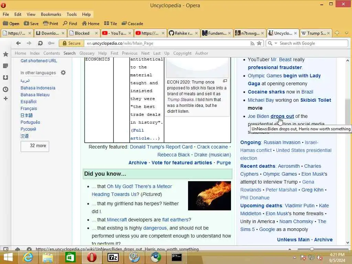Close the Uncyclo... tab

(x=295, y=33)
